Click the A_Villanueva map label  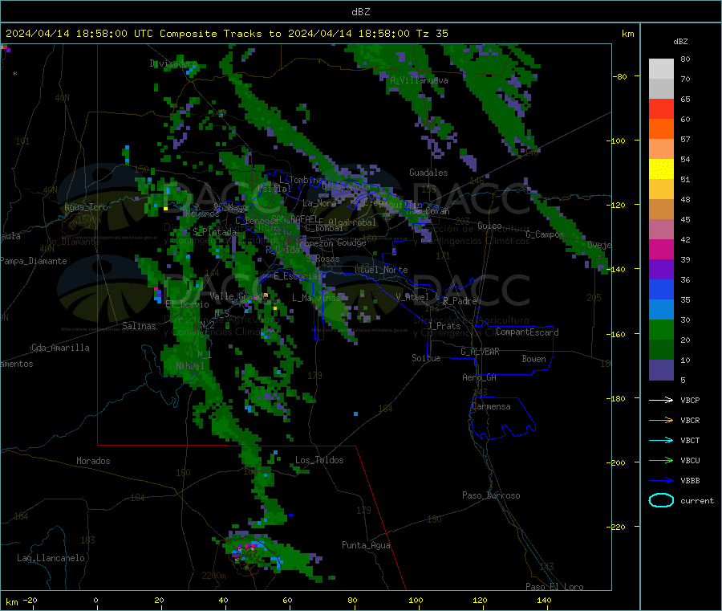coord(419,80)
